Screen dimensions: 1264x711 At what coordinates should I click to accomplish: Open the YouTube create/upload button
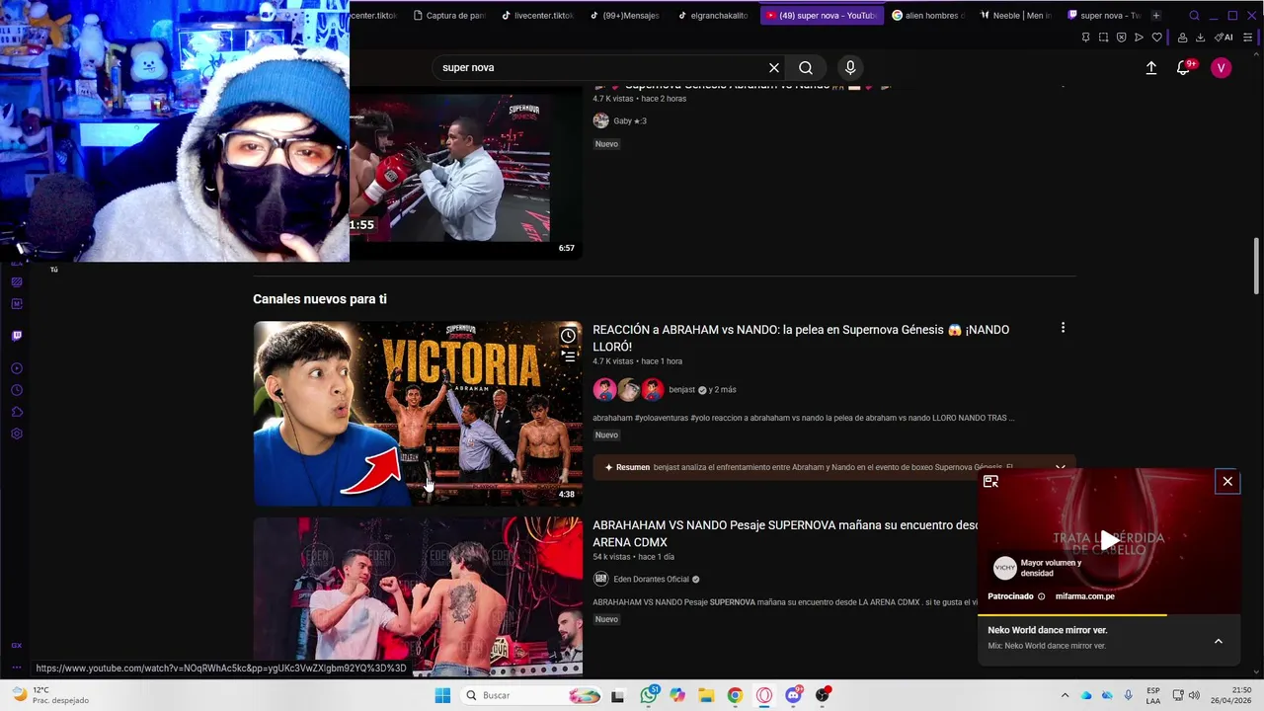1150,67
